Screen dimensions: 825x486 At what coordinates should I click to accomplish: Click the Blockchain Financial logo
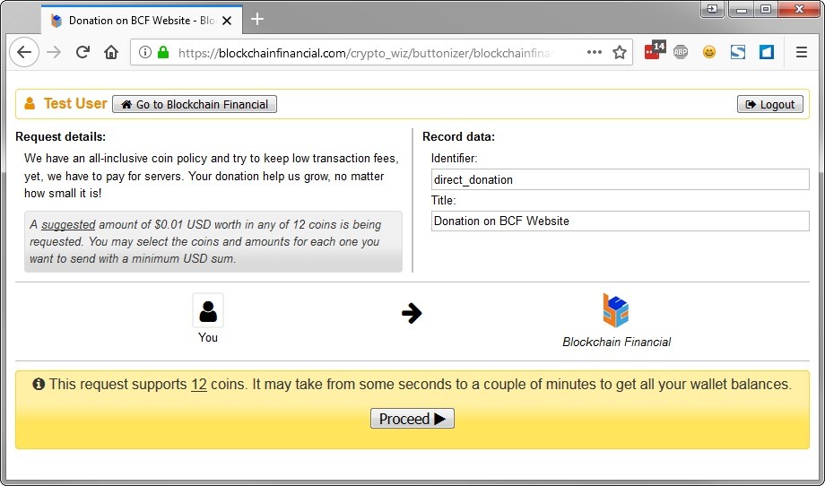click(616, 310)
